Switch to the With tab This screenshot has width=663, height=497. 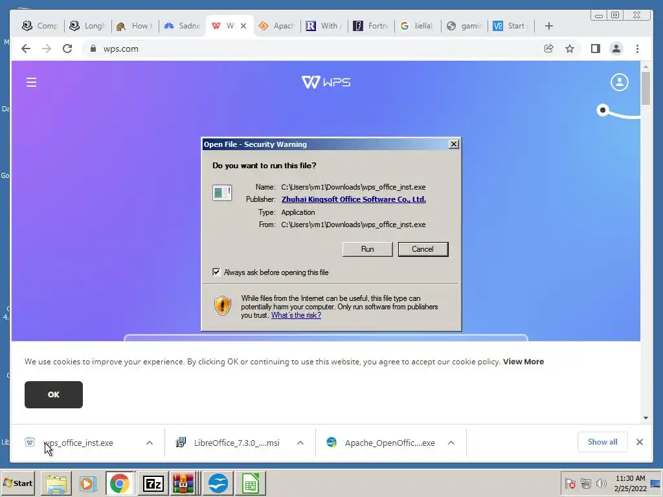(x=324, y=26)
